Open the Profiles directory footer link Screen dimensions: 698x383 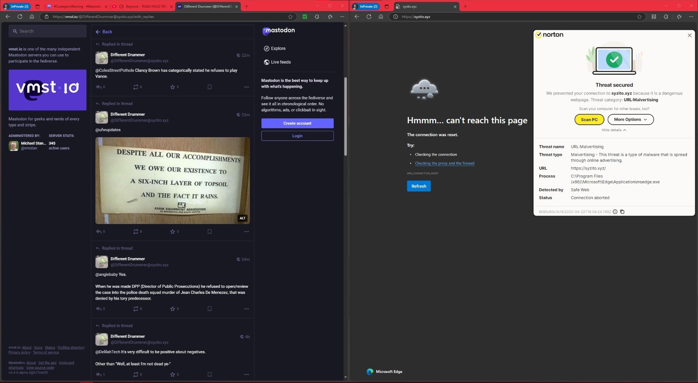71,347
